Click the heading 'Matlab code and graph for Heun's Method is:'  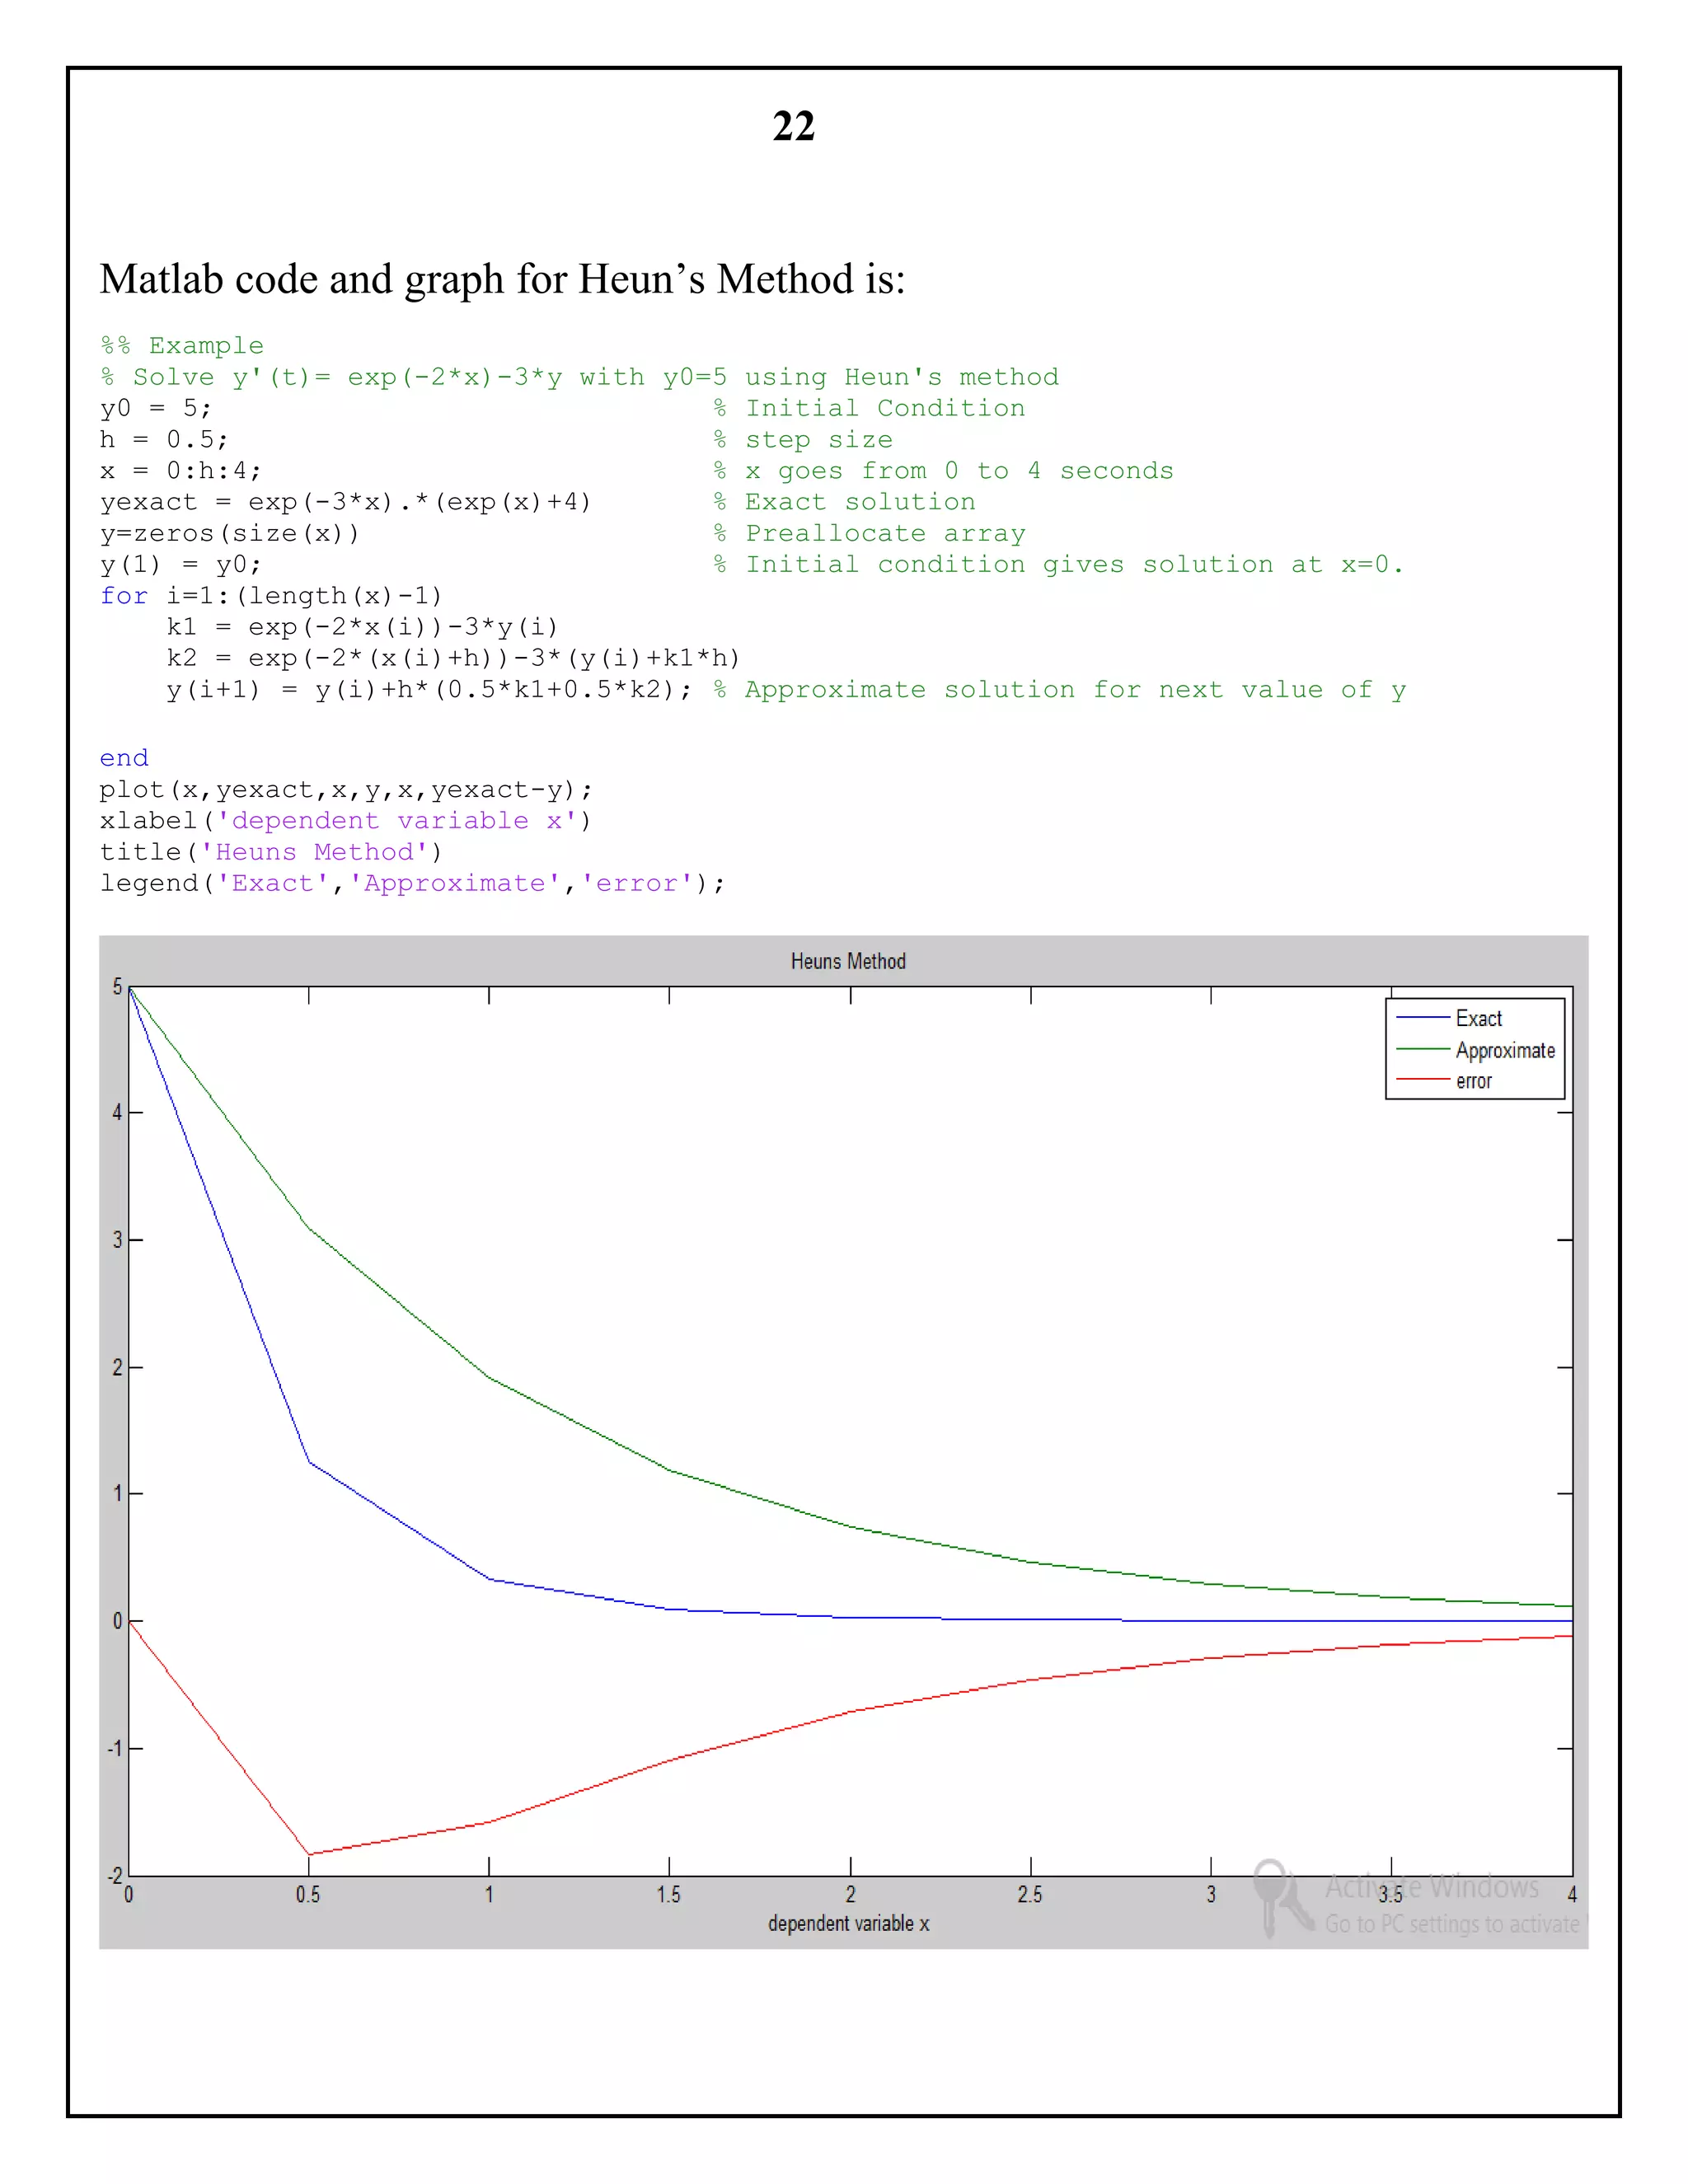(x=502, y=279)
